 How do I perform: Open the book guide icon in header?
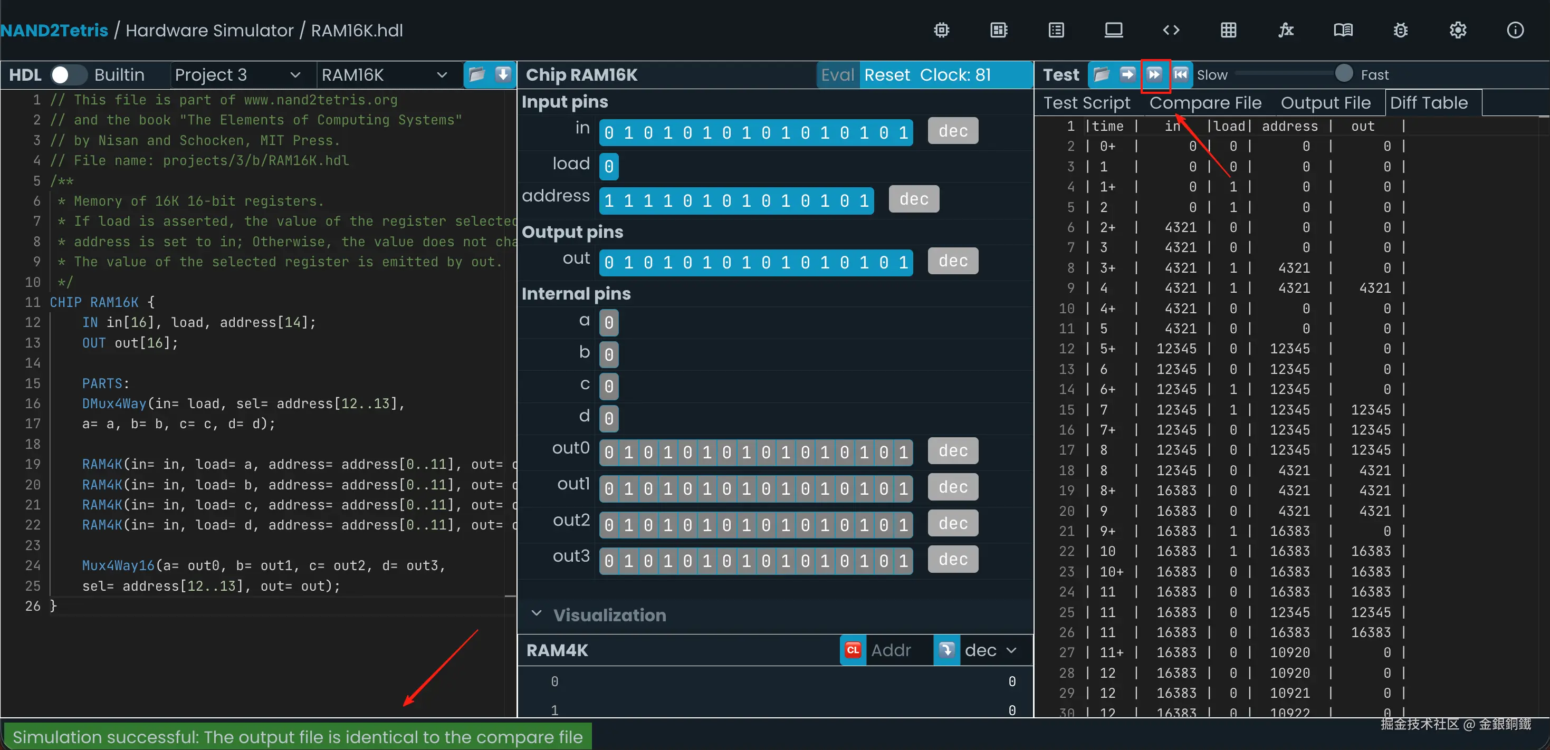click(1343, 30)
